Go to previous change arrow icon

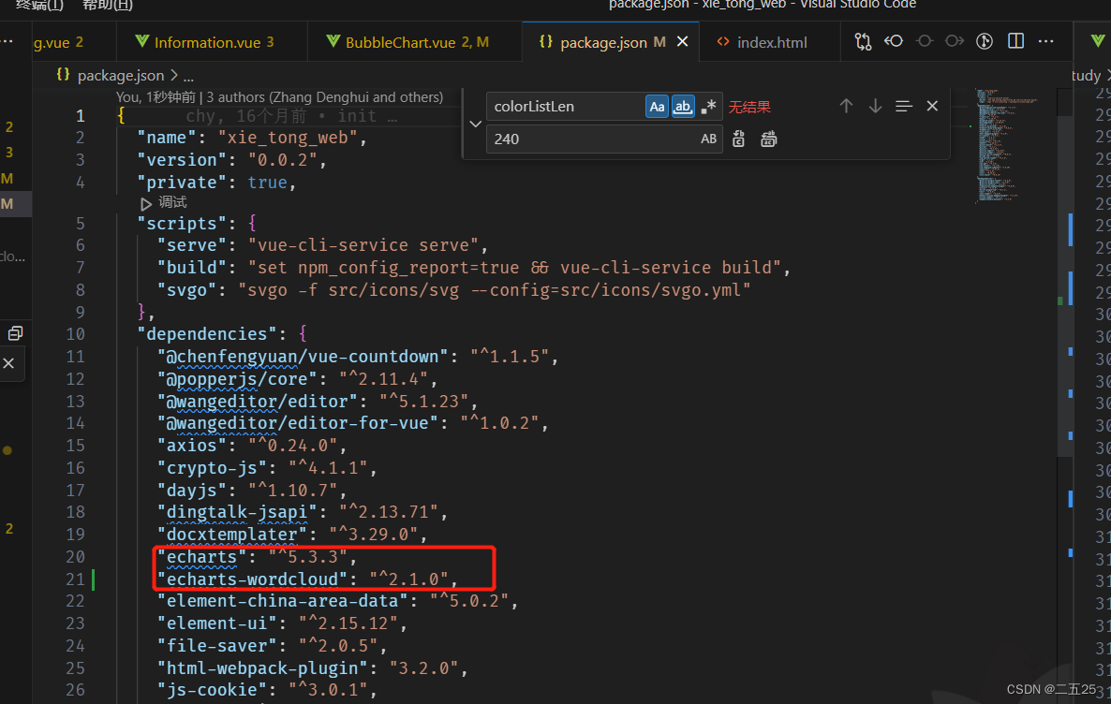[894, 41]
